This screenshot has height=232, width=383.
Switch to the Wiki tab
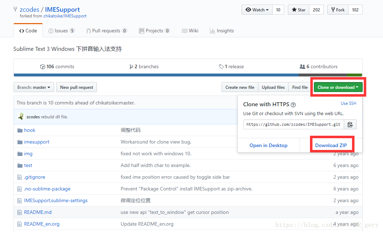point(190,31)
